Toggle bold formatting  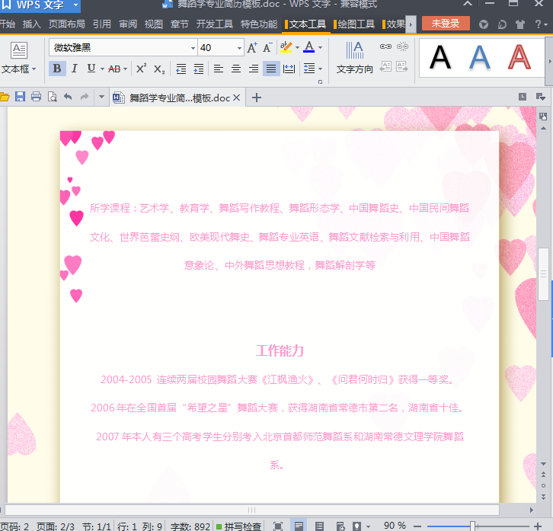coord(57,69)
